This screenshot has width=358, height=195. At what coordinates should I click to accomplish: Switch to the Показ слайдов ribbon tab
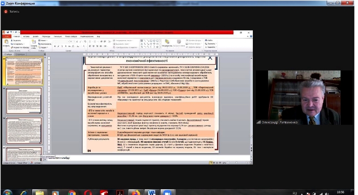pyautogui.click(x=71, y=36)
